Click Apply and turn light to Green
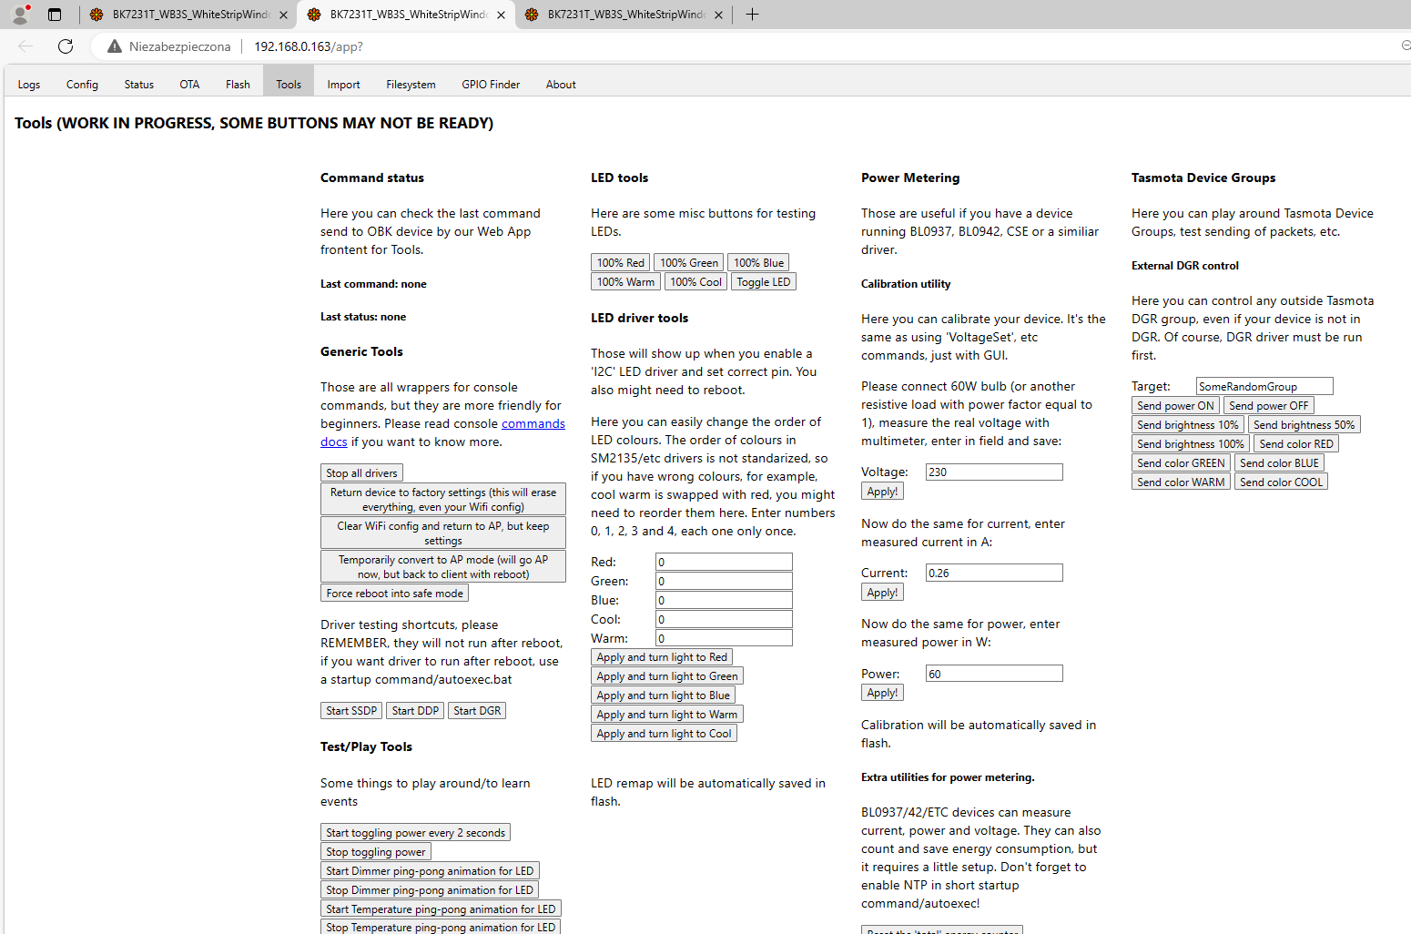1411x934 pixels. [667, 676]
